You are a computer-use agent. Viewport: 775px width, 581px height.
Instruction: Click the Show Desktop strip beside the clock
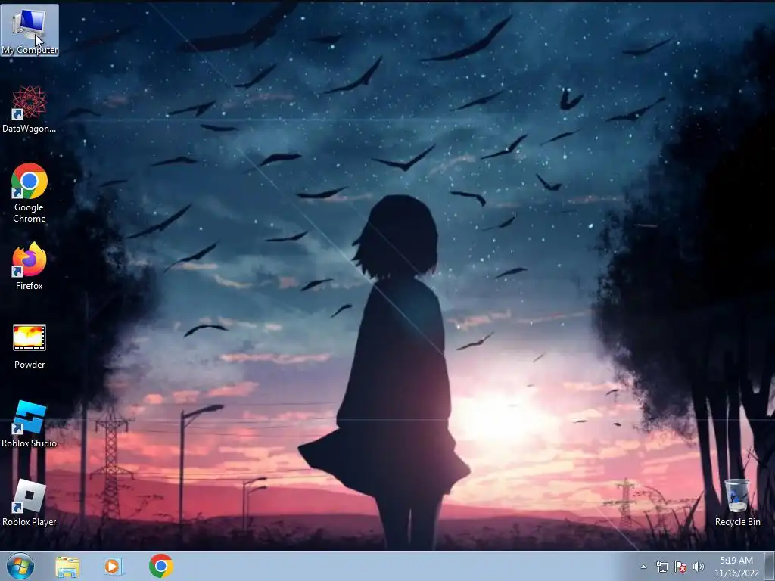(x=770, y=567)
